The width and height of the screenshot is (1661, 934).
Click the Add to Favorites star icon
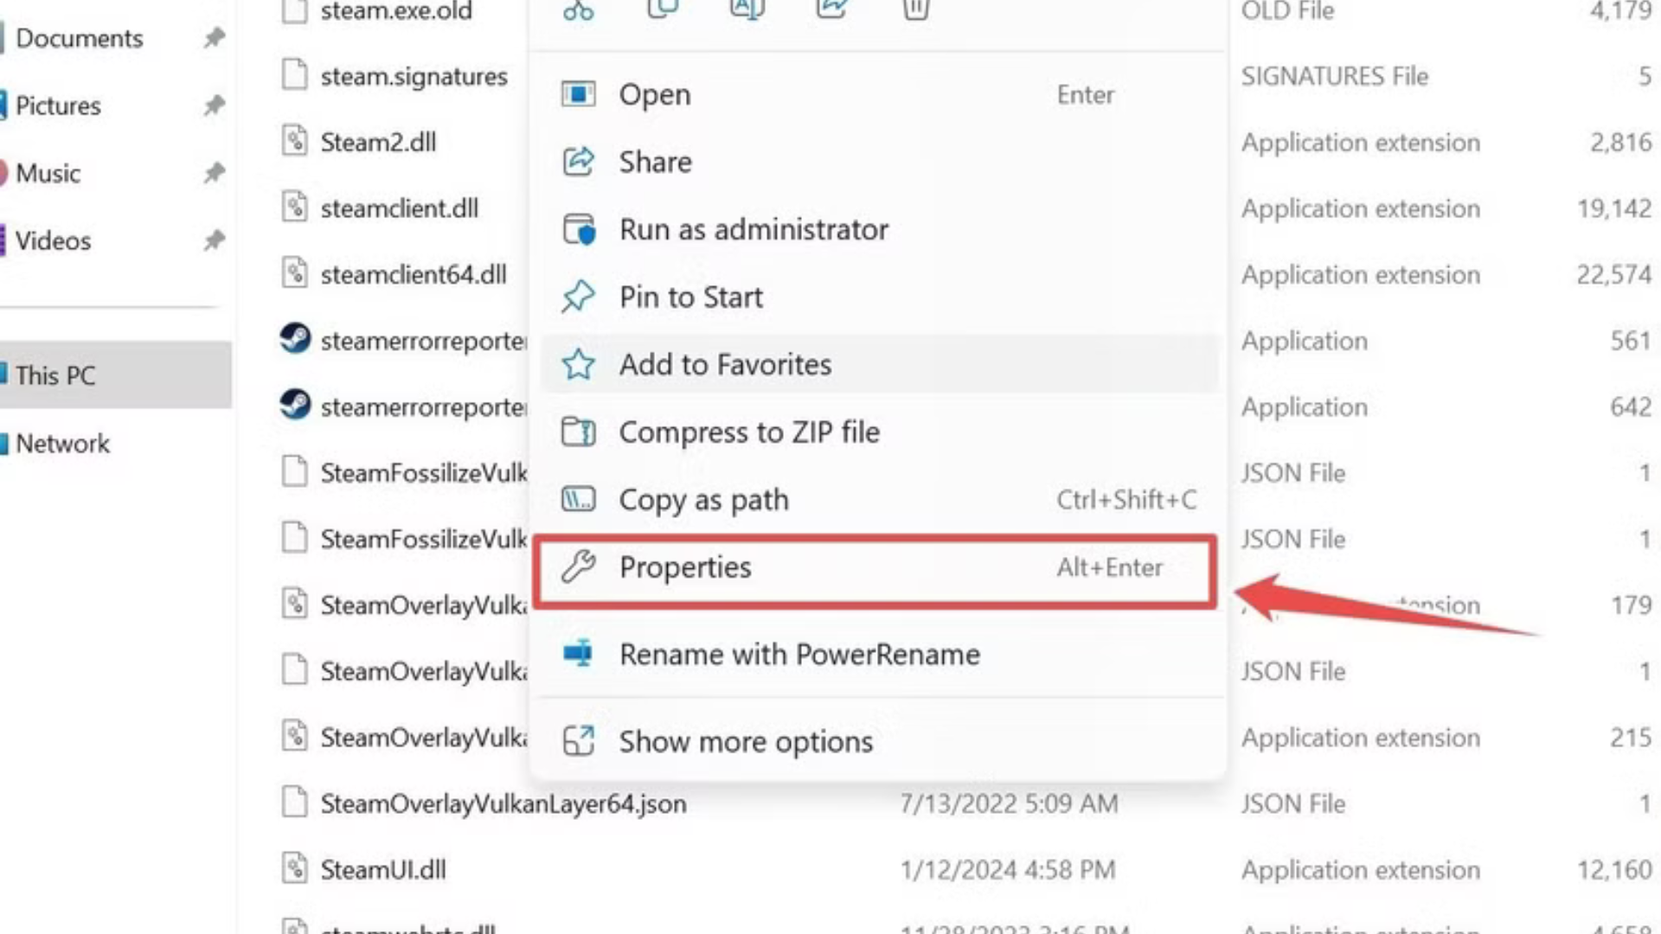click(579, 364)
